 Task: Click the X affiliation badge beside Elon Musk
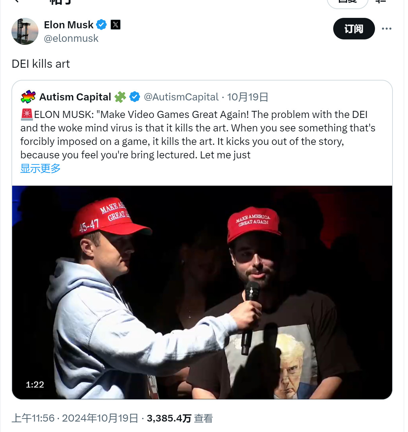(x=116, y=25)
